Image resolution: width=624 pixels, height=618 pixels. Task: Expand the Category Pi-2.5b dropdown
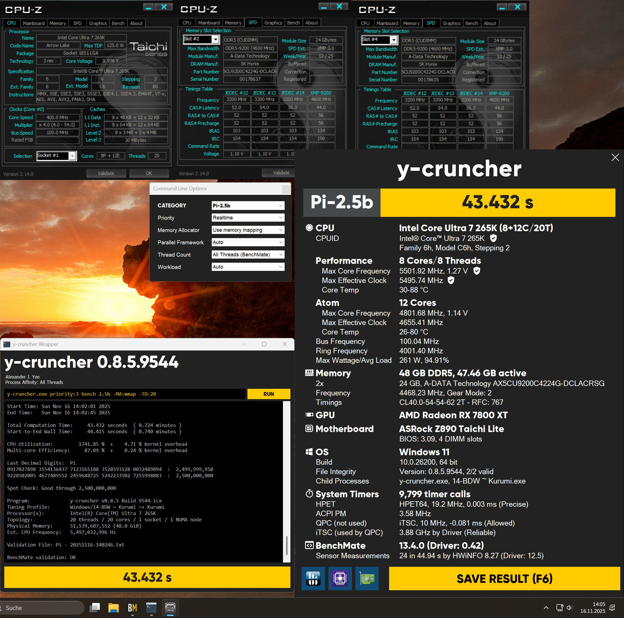click(248, 205)
